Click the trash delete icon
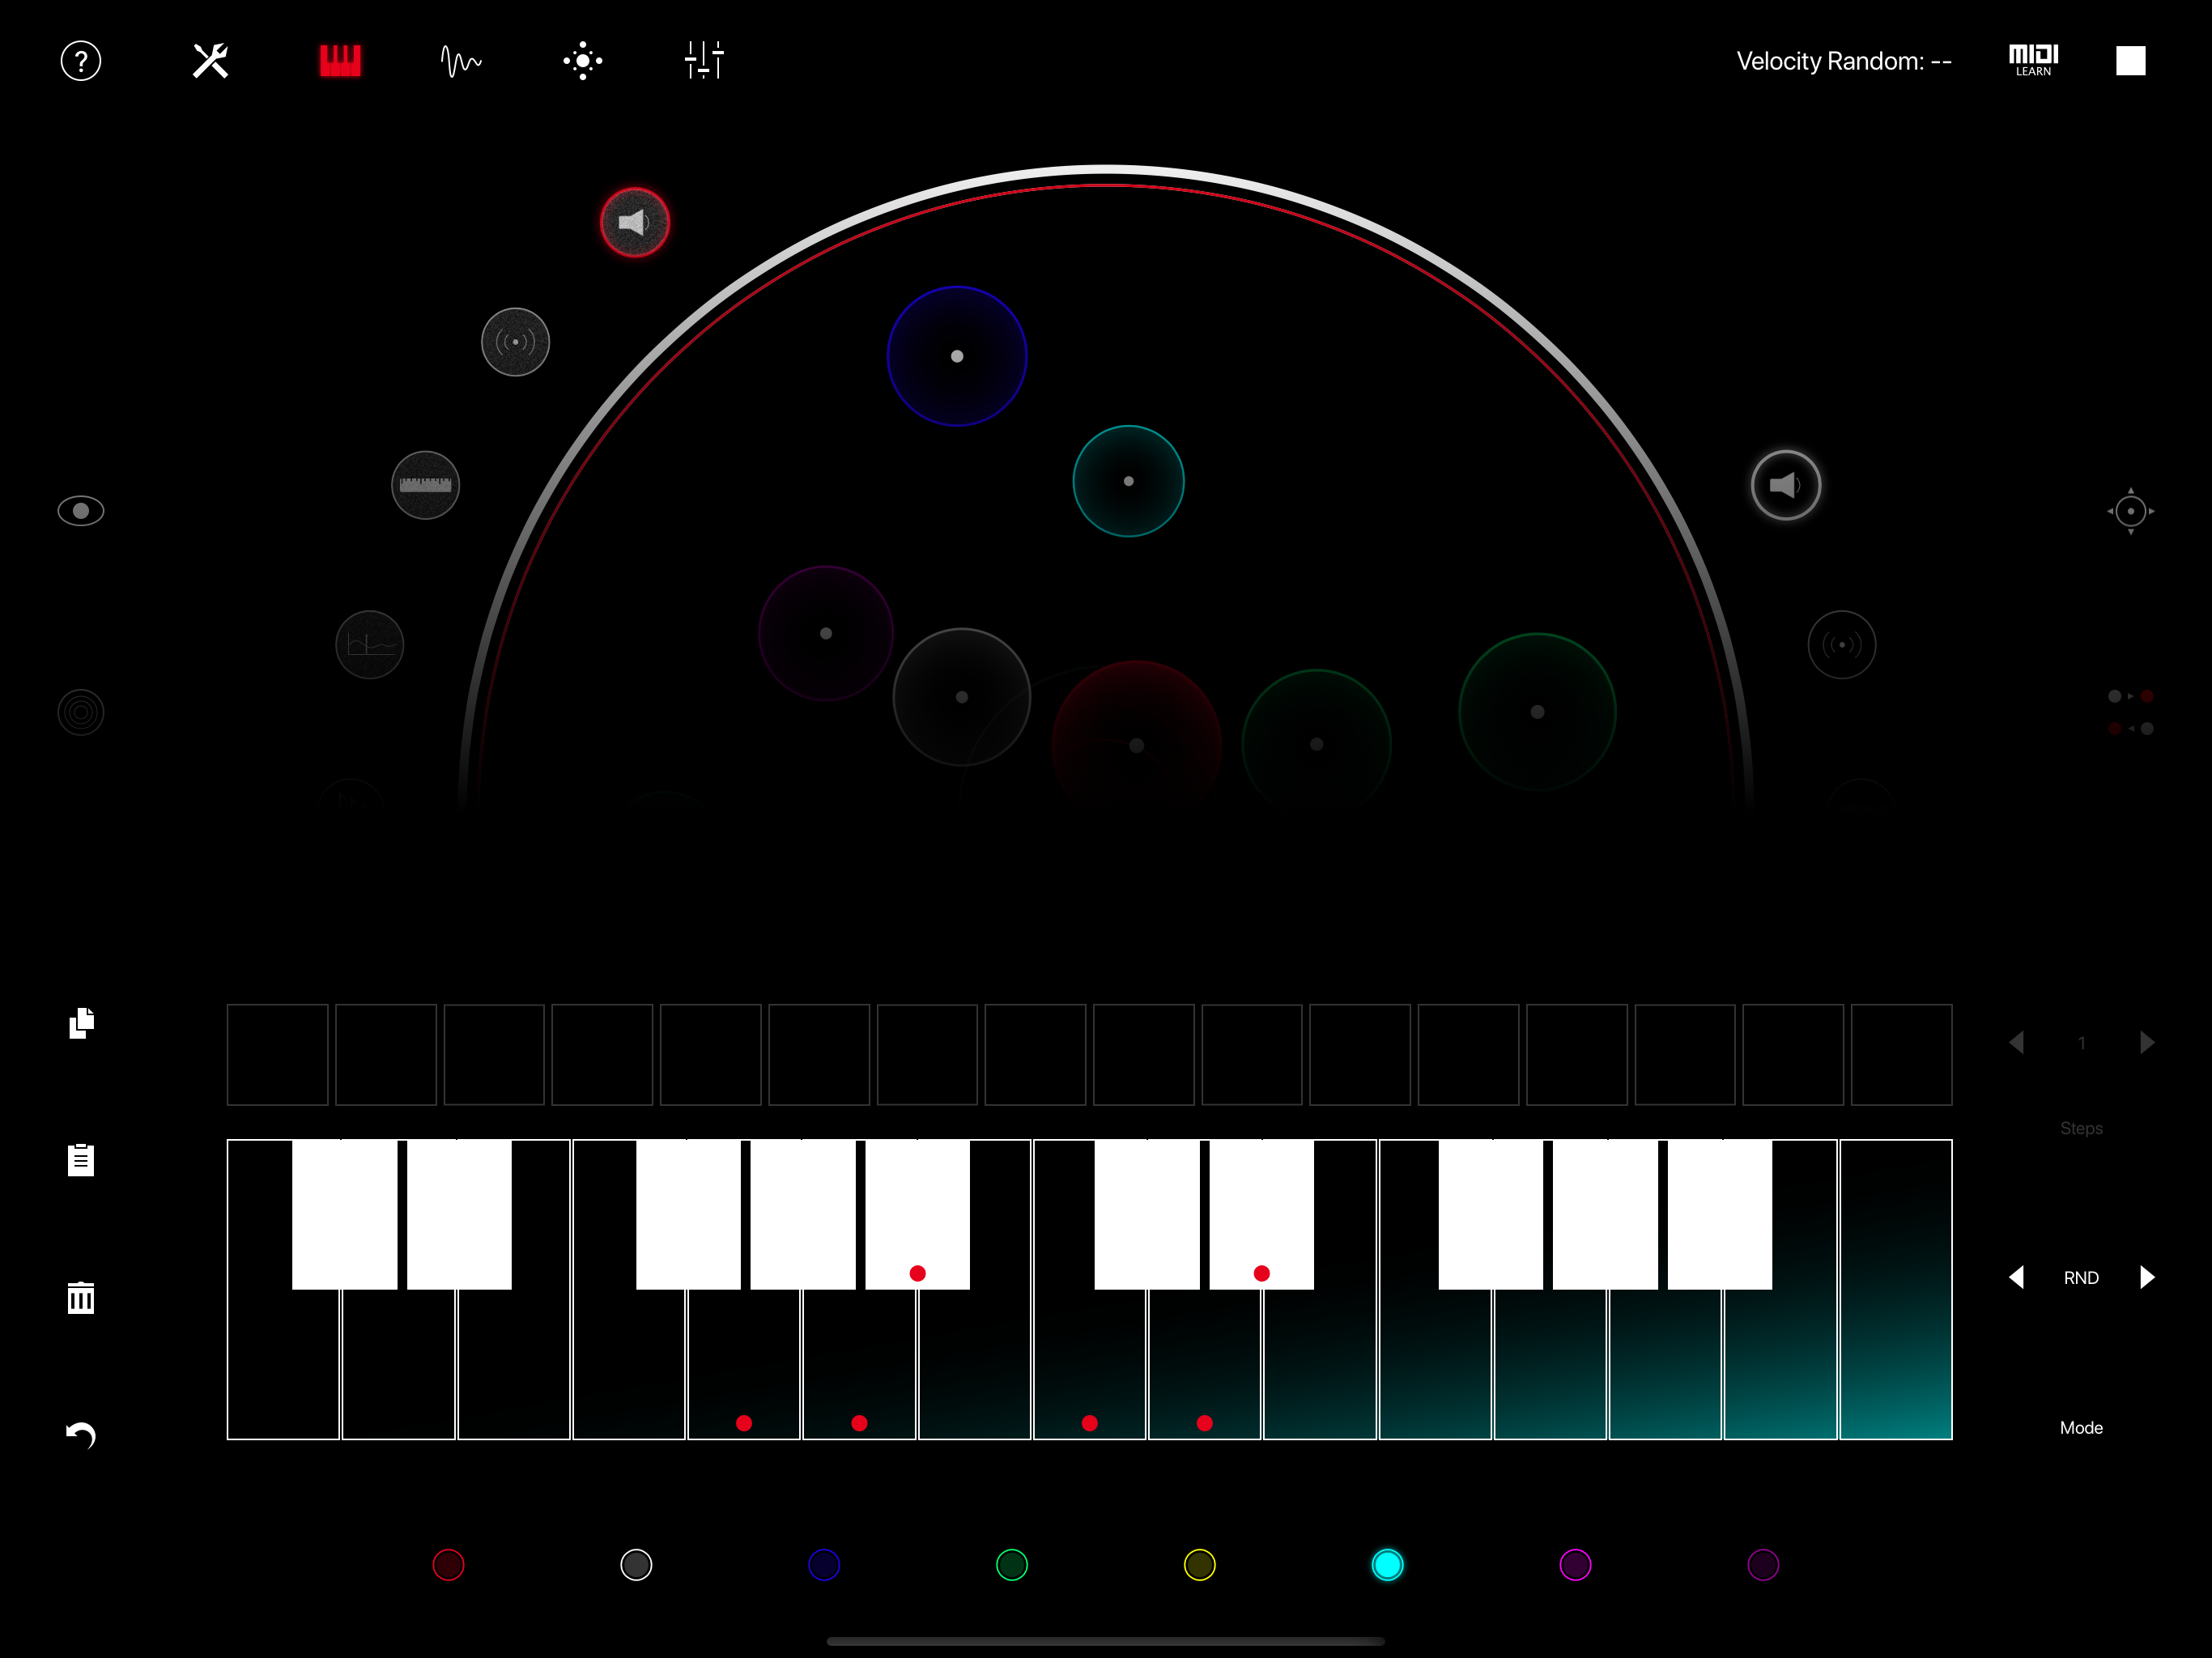Screen dimensions: 2212x1658 pyautogui.click(x=81, y=1298)
